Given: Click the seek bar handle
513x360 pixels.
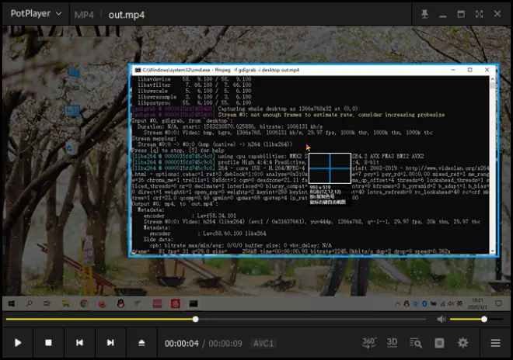Looking at the screenshot, I should click(195, 319).
